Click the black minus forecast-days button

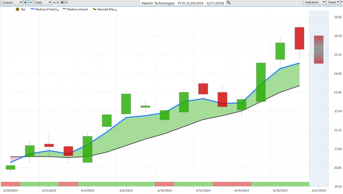coord(66,2)
